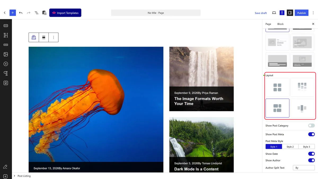Viewport: 318px width, 179px height.
Task: Click the 'No title · Page' title bar
Action: click(x=156, y=13)
